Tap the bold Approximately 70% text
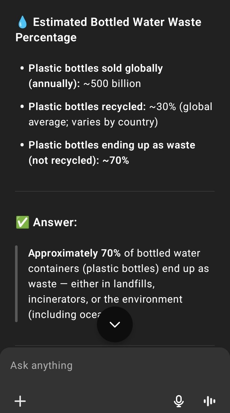The height and width of the screenshot is (413, 230). (x=74, y=253)
